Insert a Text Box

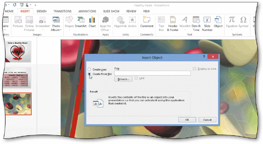click(x=161, y=24)
